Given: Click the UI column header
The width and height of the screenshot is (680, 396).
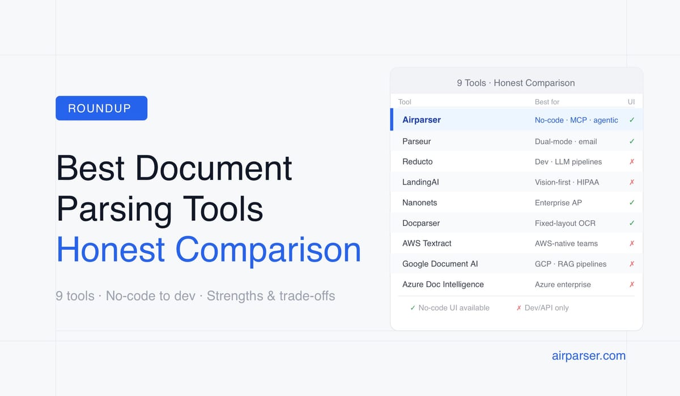Looking at the screenshot, I should click(631, 102).
